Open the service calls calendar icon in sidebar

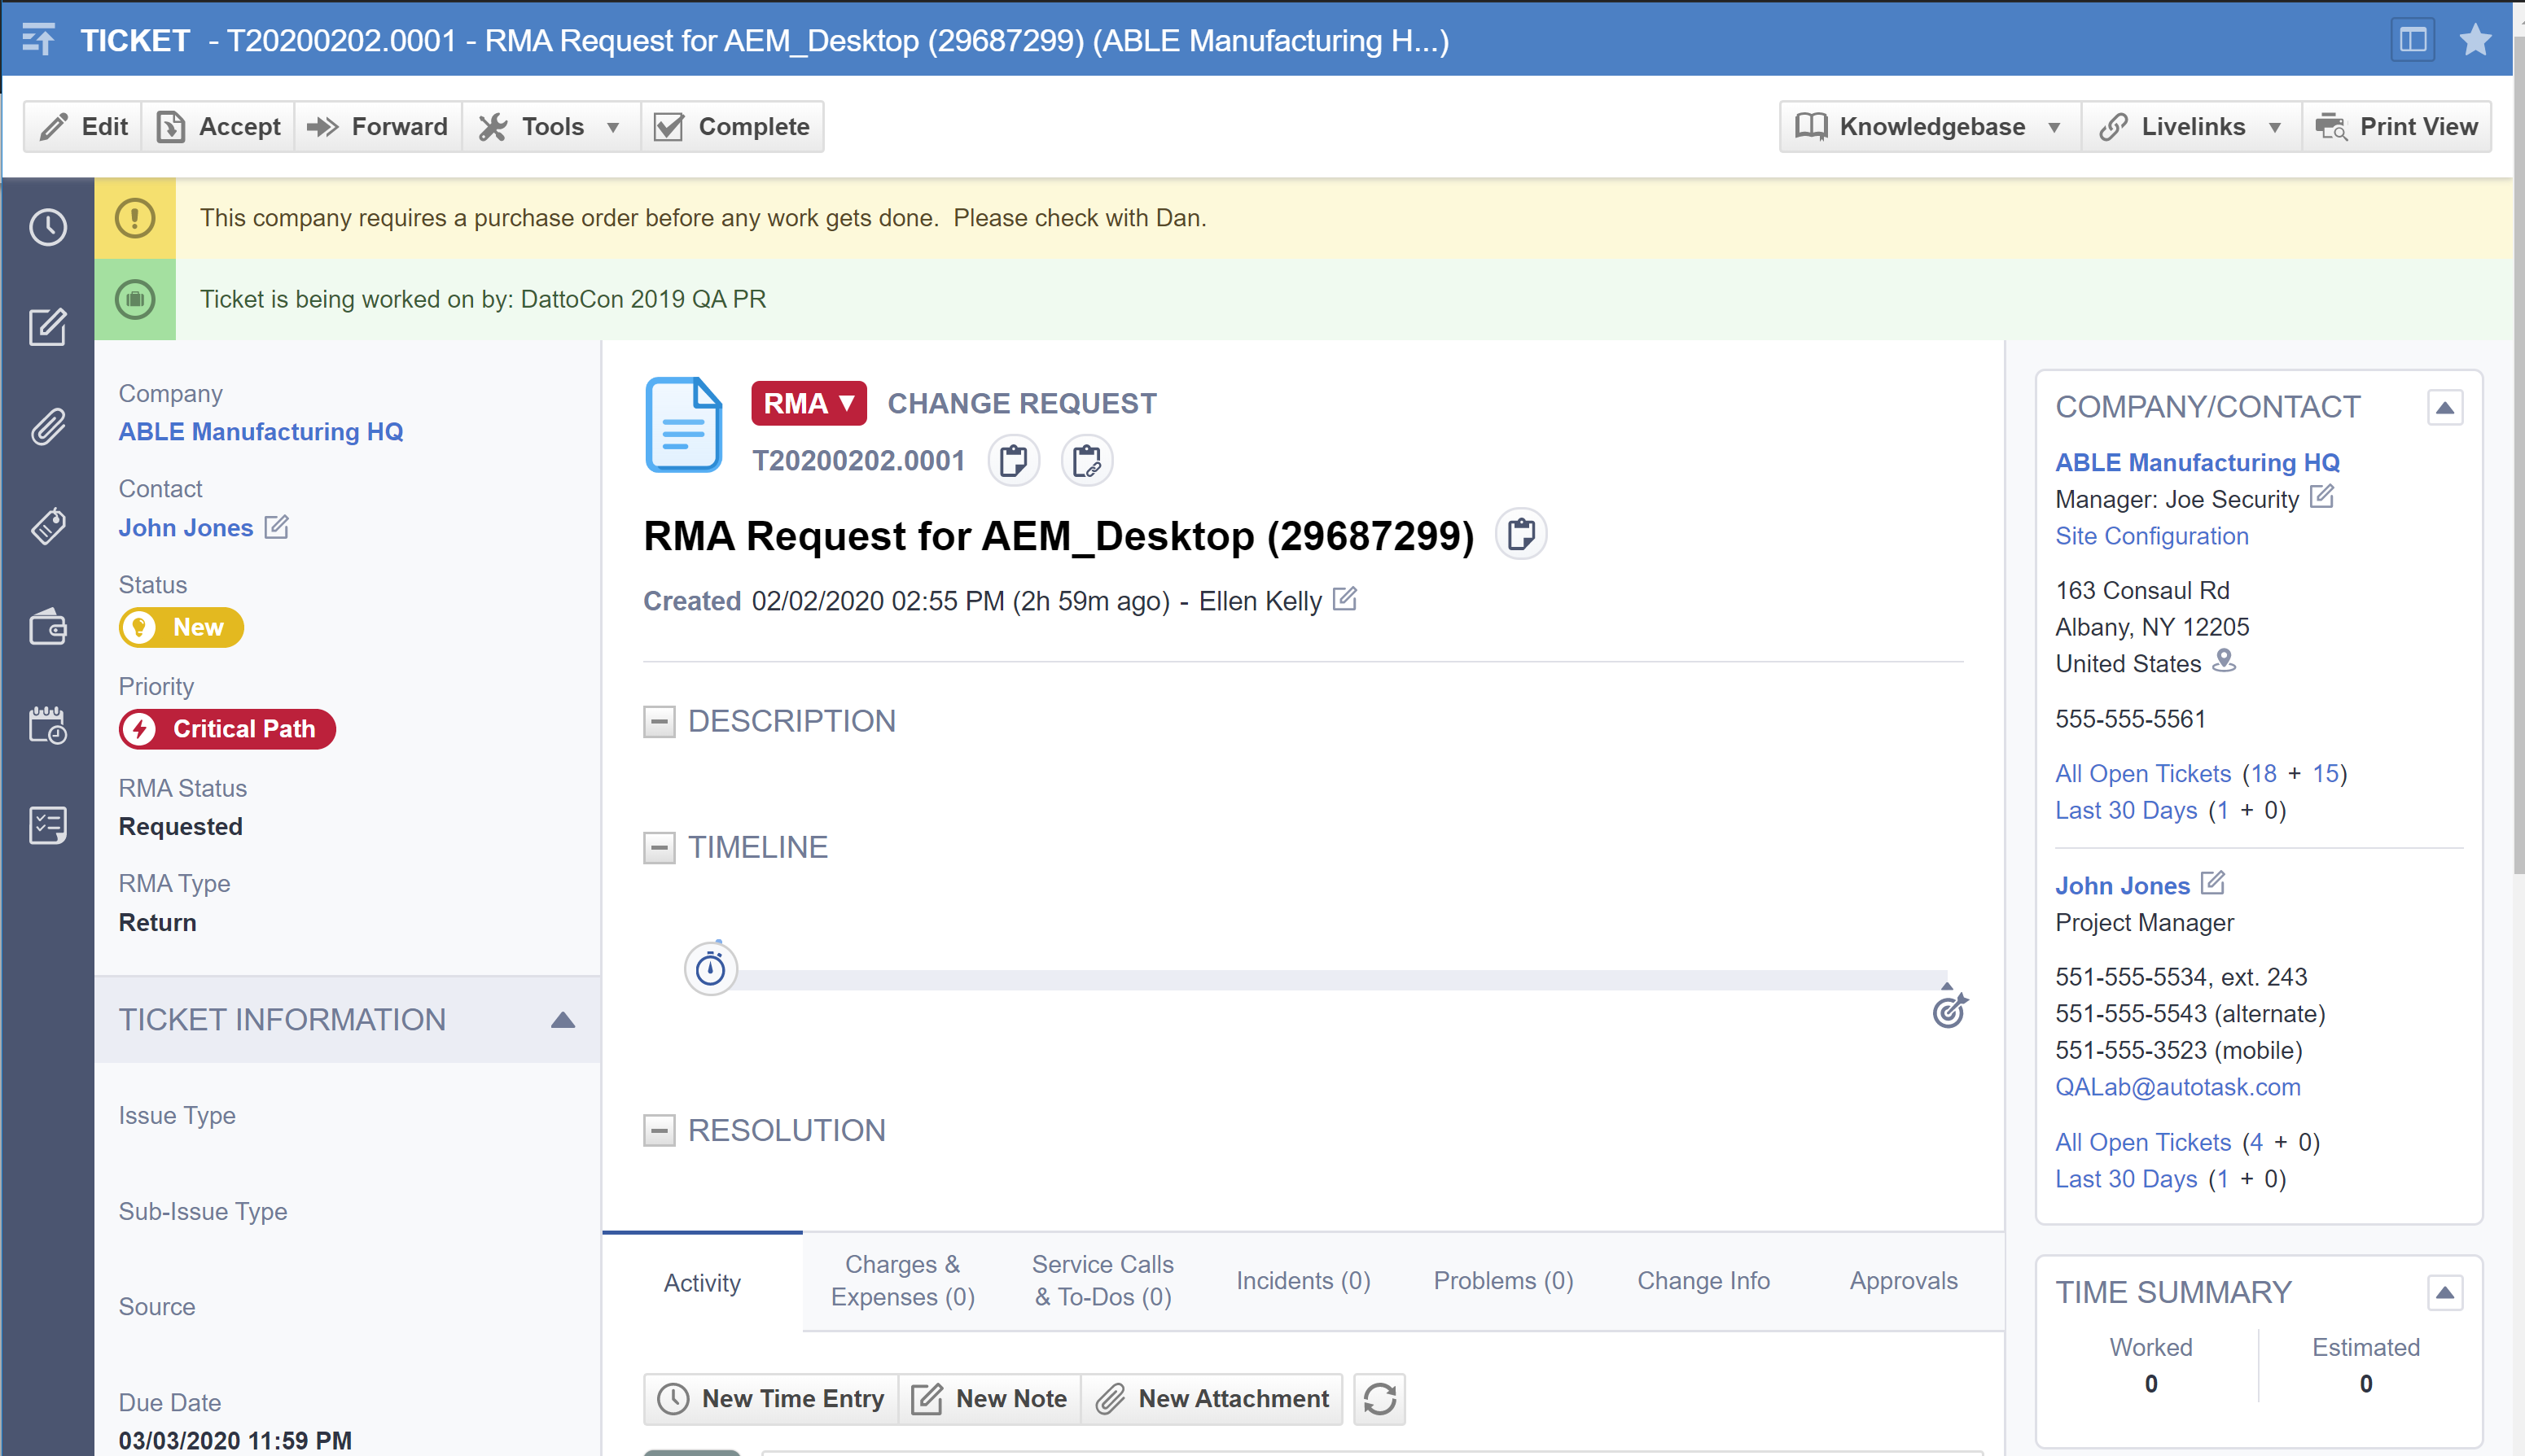(x=47, y=726)
